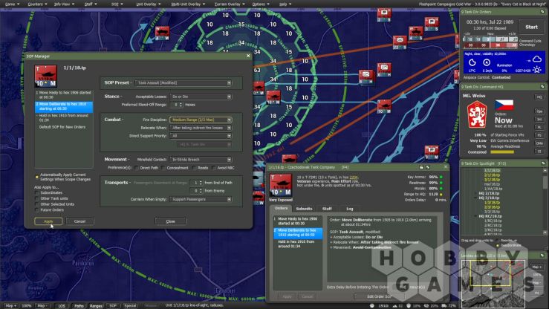Viewport: 549px width, 309px height.
Task: Click the Special button in bottom toolbar
Action: [130, 305]
